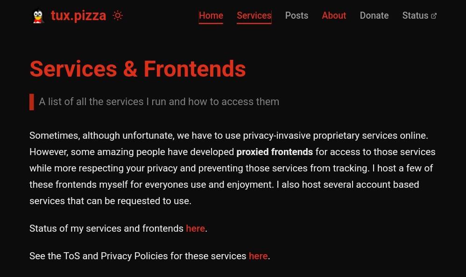
Task: Click the 'Status of my services and frontends' sentence
Action: pyautogui.click(x=106, y=228)
